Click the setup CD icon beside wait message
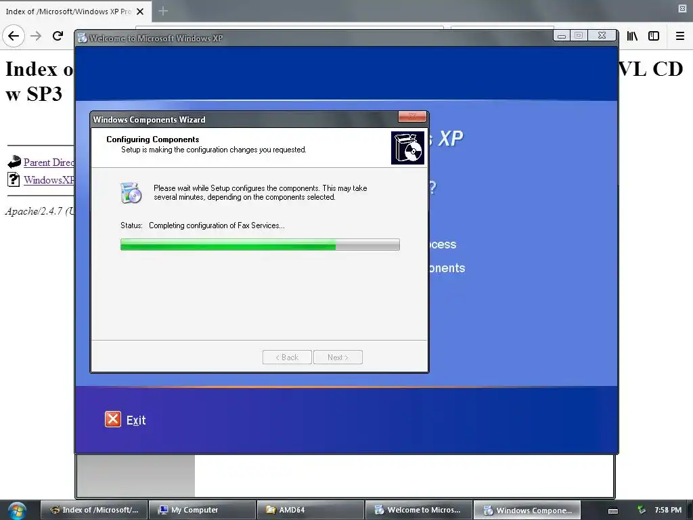 tap(131, 193)
